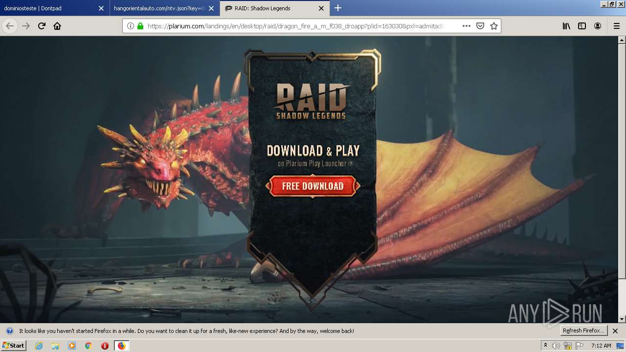Click the Plarium Play Launcher help icon
Screen dimensions: 626x352
[x=351, y=164]
